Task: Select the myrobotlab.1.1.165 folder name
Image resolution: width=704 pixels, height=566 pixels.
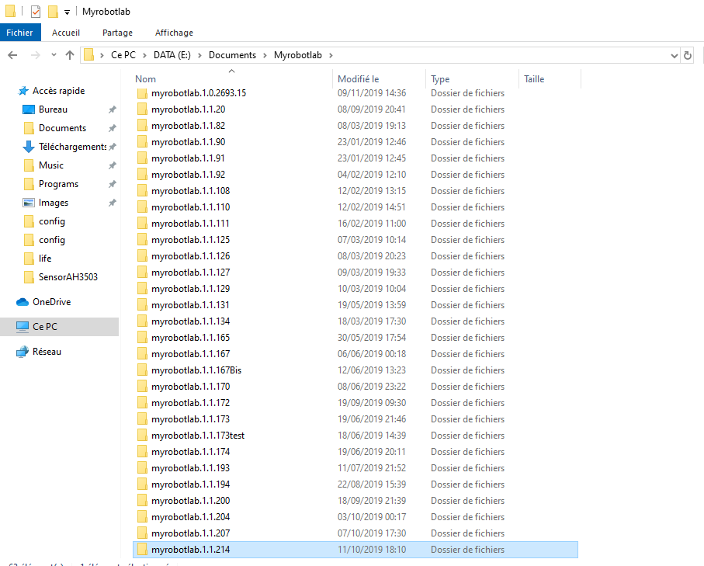Action: coord(190,338)
